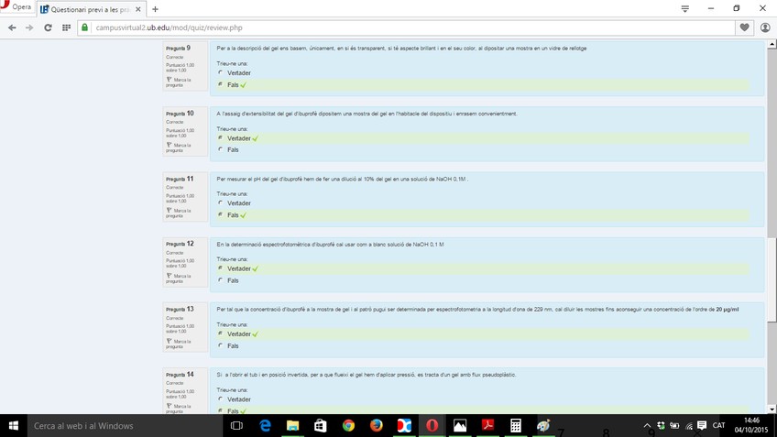
Task: Launch Firefox from the taskbar
Action: tap(376, 425)
